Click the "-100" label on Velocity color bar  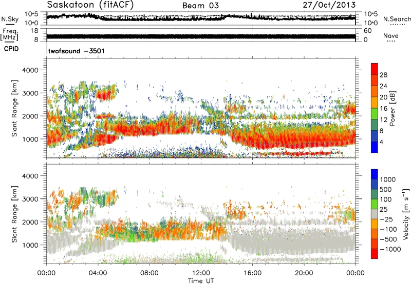pos(388,229)
